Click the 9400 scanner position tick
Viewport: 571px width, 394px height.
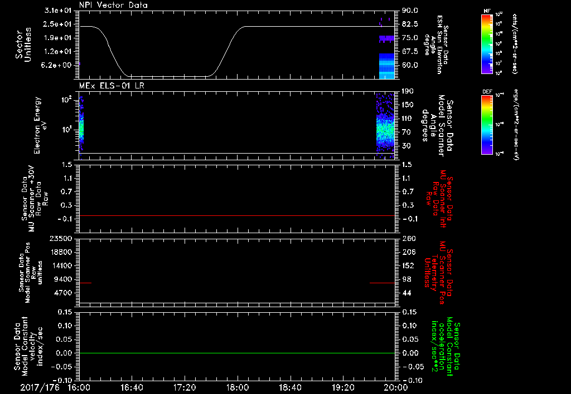[x=63, y=279]
